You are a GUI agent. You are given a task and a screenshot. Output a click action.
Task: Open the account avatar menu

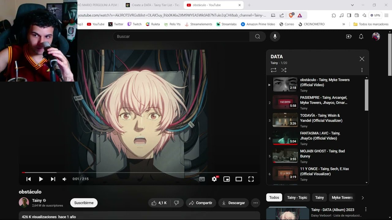point(376,36)
